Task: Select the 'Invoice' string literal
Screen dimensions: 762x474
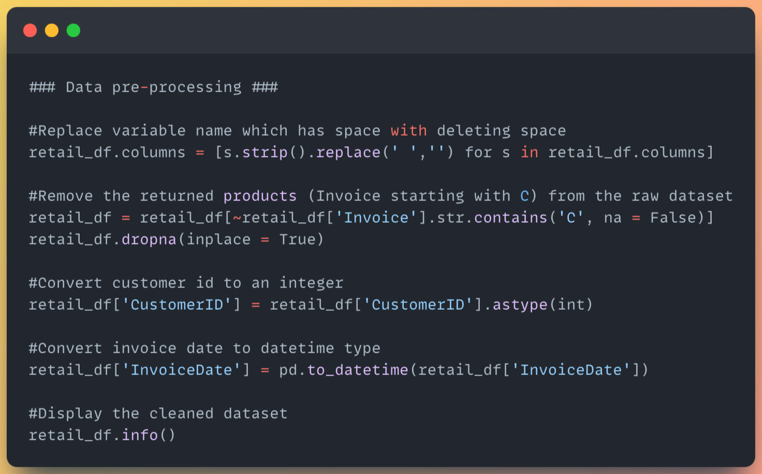Action: point(376,218)
